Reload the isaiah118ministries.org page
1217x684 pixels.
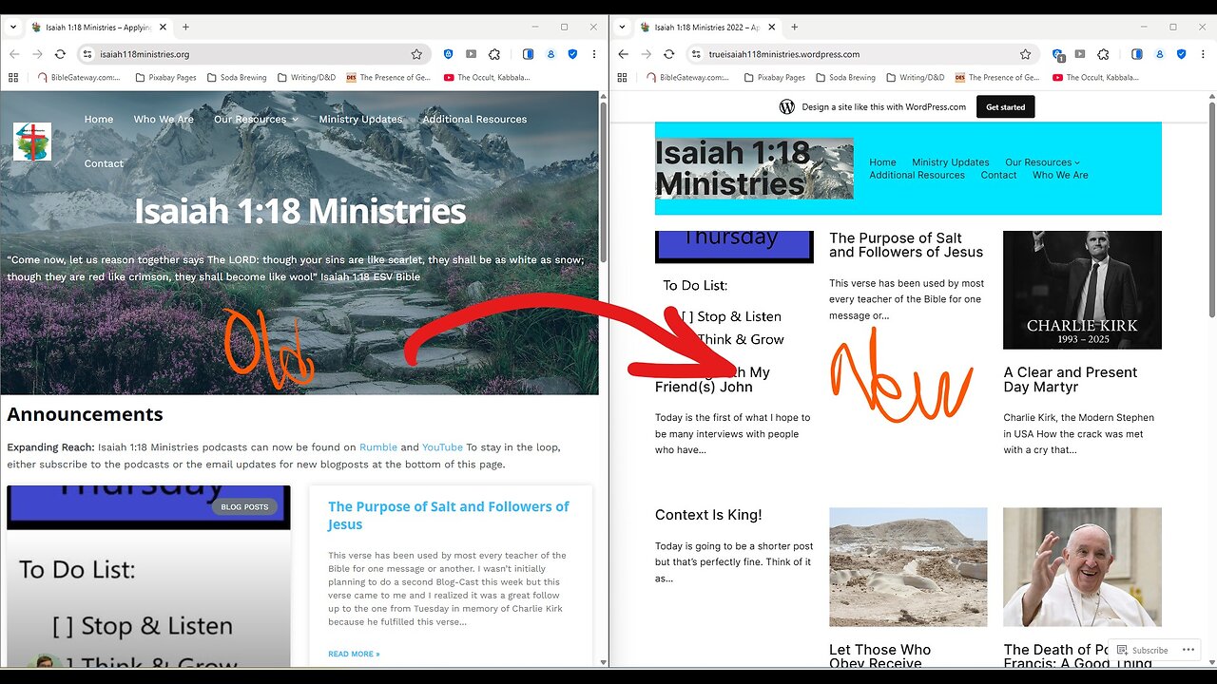pyautogui.click(x=60, y=54)
